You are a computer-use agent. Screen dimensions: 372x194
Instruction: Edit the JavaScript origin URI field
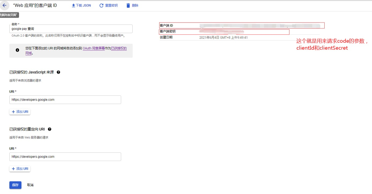click(x=65, y=100)
